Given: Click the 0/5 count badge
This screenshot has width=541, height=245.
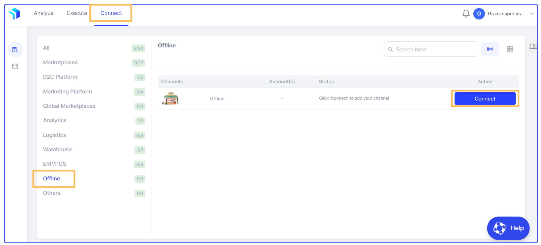Looking at the screenshot, I should tap(140, 165).
